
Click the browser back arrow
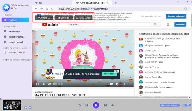click(36, 9)
